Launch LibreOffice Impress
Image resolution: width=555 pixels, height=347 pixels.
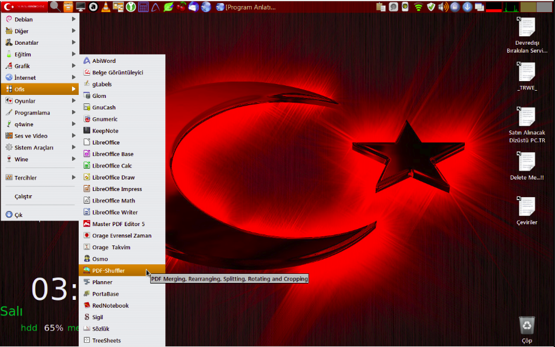pyautogui.click(x=122, y=189)
